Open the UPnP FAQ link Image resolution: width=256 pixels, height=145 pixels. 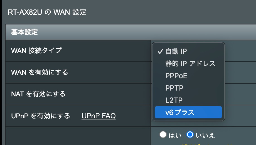(x=99, y=116)
